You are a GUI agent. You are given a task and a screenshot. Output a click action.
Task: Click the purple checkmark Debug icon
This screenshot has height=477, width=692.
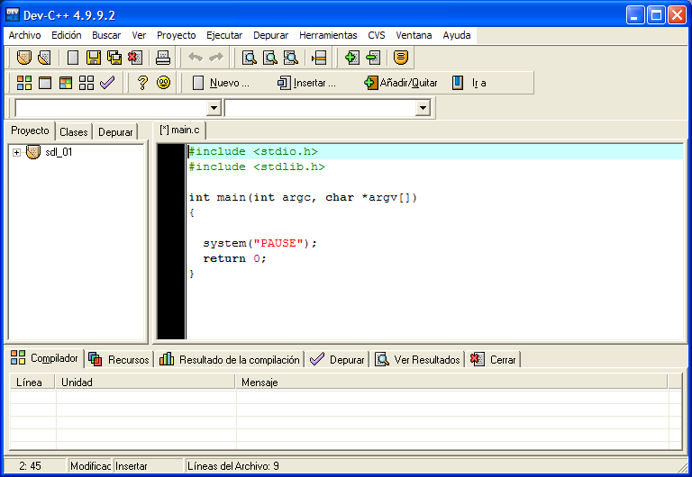pyautogui.click(x=107, y=83)
